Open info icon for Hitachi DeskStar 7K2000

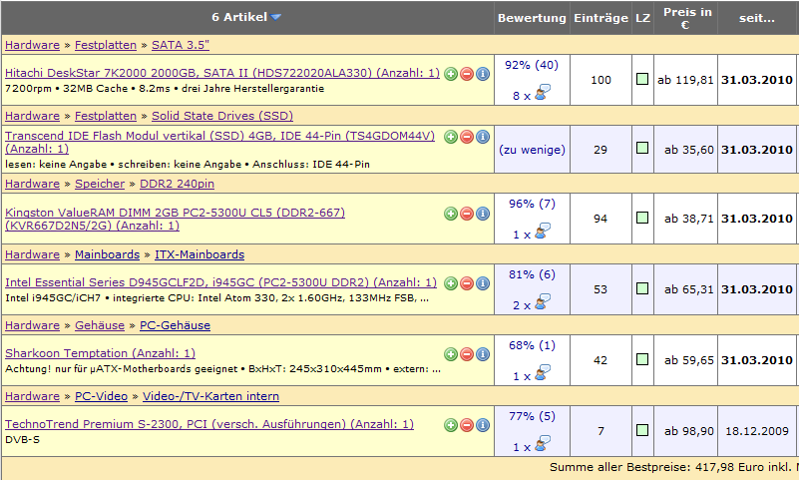[x=483, y=74]
